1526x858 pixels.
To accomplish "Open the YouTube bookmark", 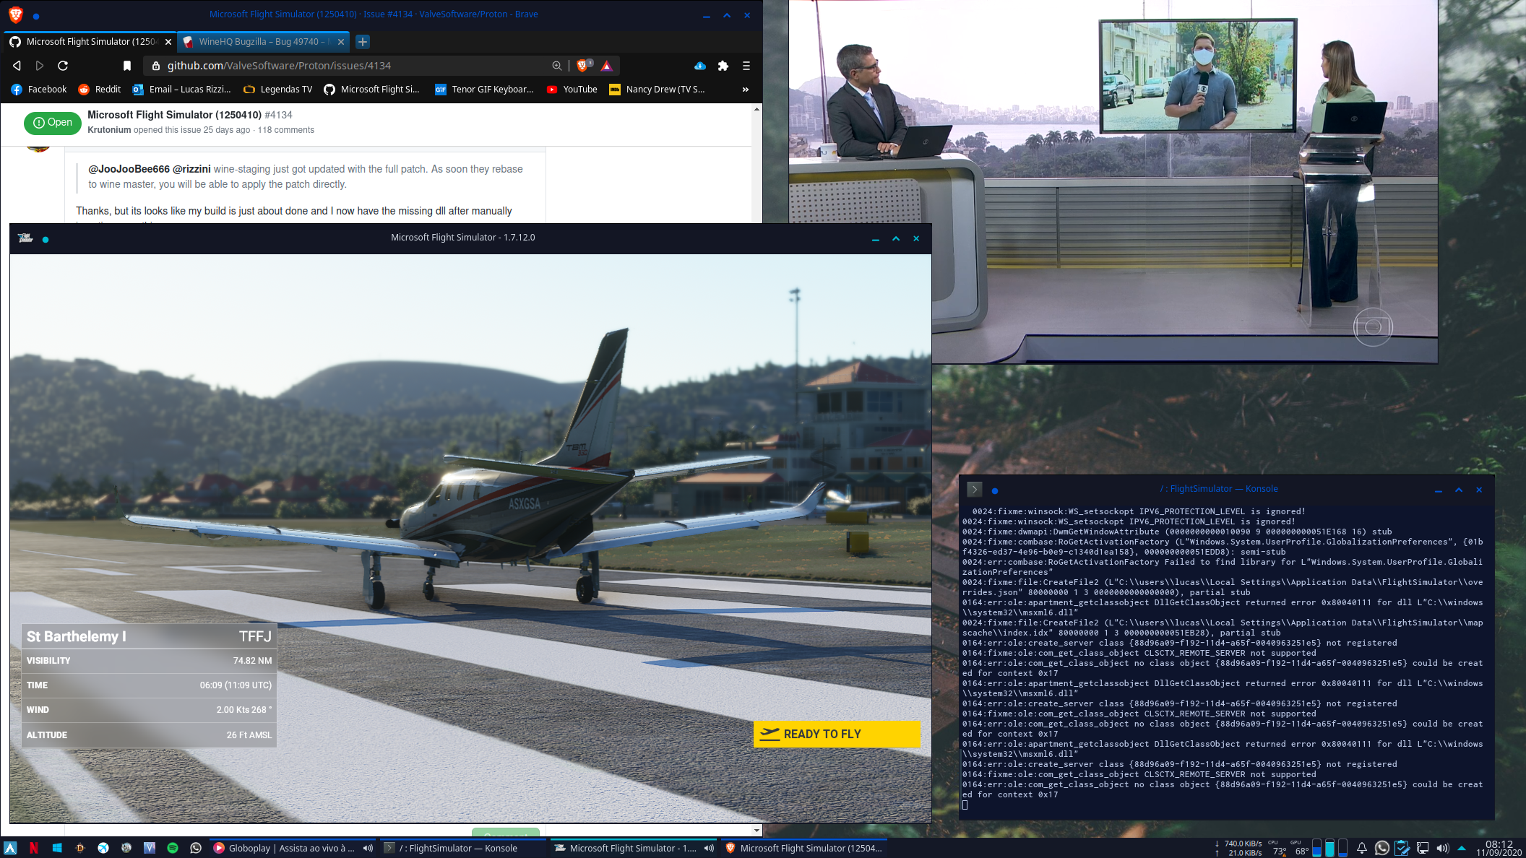I will coord(572,90).
